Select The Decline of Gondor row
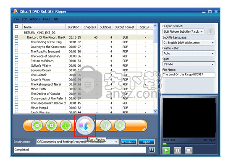Screen dimensions: 236x166 point(83,93)
